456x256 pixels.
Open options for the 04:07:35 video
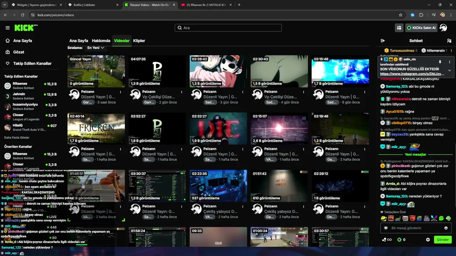(x=182, y=92)
